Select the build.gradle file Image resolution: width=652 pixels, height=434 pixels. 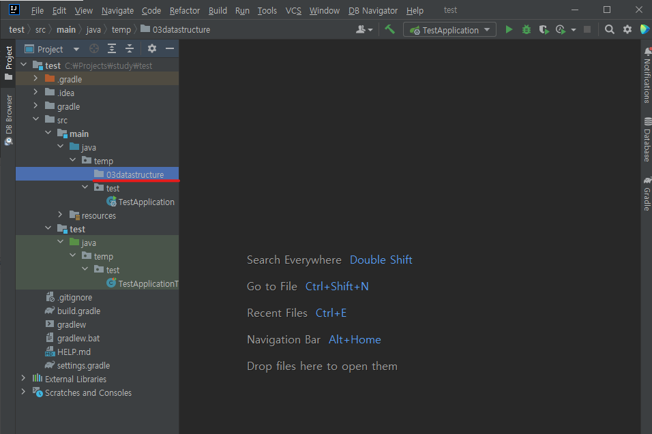click(x=73, y=311)
